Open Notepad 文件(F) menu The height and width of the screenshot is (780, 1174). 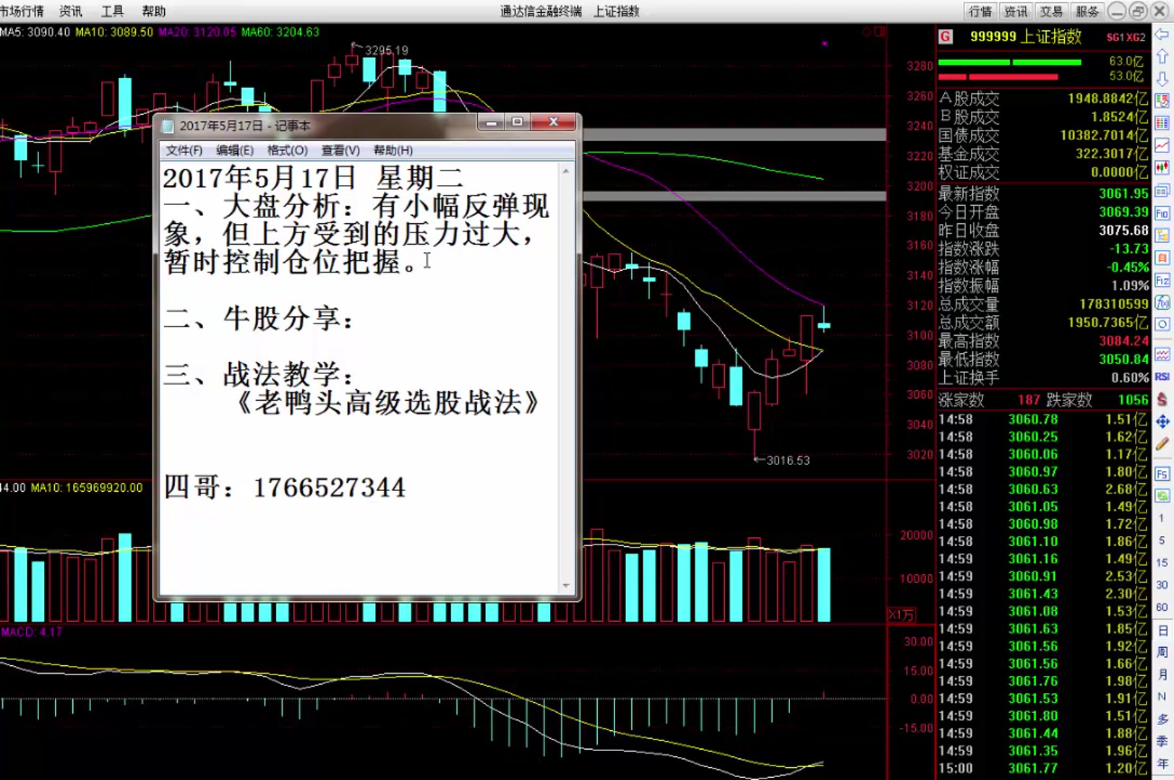click(x=184, y=150)
